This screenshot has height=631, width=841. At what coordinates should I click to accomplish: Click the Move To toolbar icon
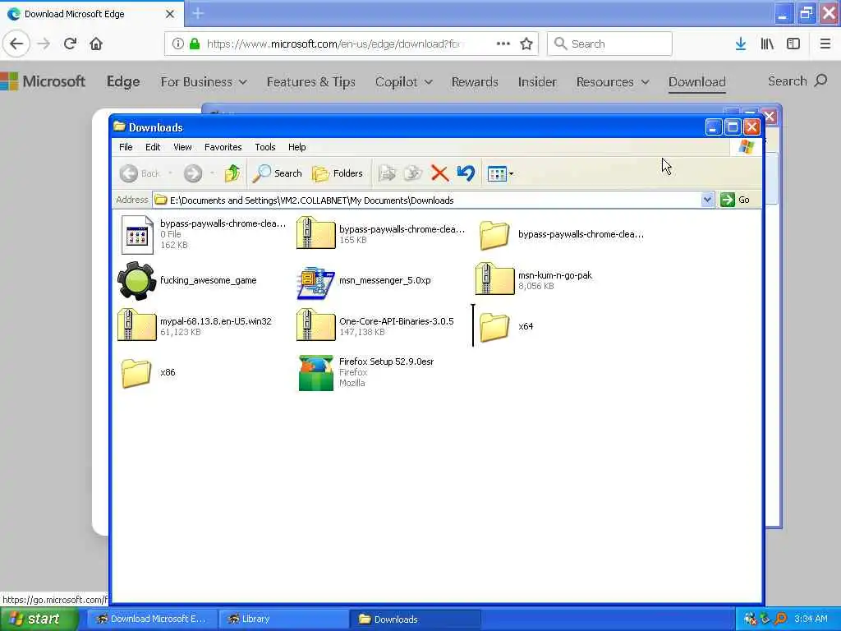point(388,173)
